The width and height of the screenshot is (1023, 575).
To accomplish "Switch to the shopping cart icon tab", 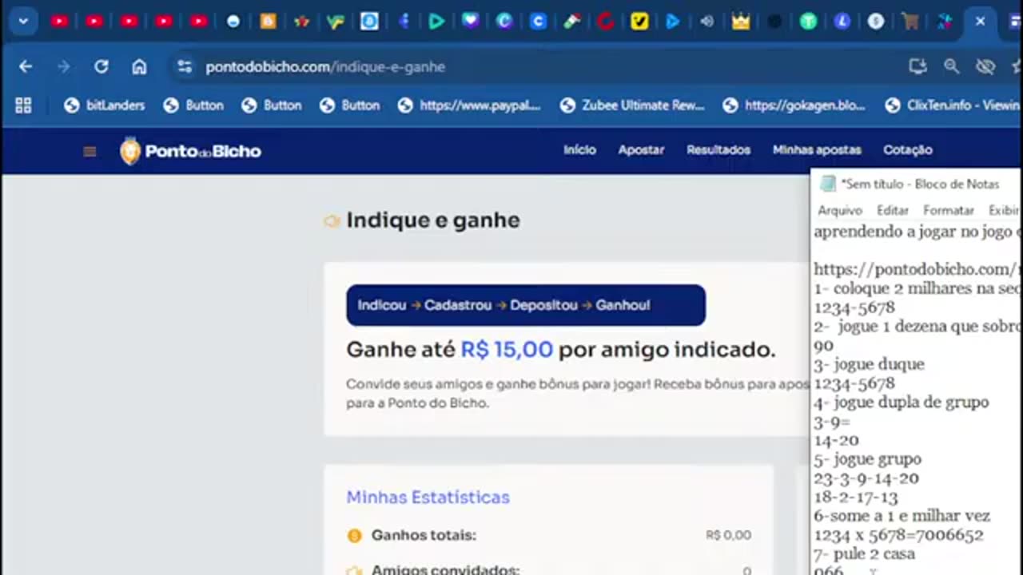I will pyautogui.click(x=910, y=22).
